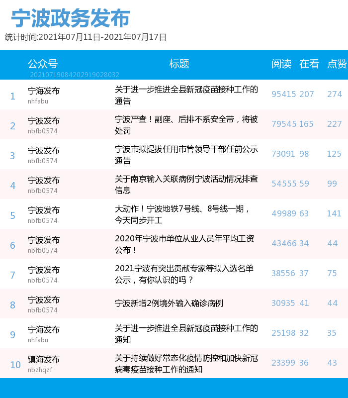The image size is (348, 398).
Task: Click read count 25198
Action: pos(283,333)
